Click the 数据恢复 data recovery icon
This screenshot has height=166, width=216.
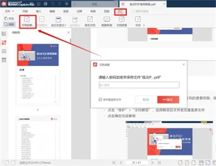tap(107, 19)
